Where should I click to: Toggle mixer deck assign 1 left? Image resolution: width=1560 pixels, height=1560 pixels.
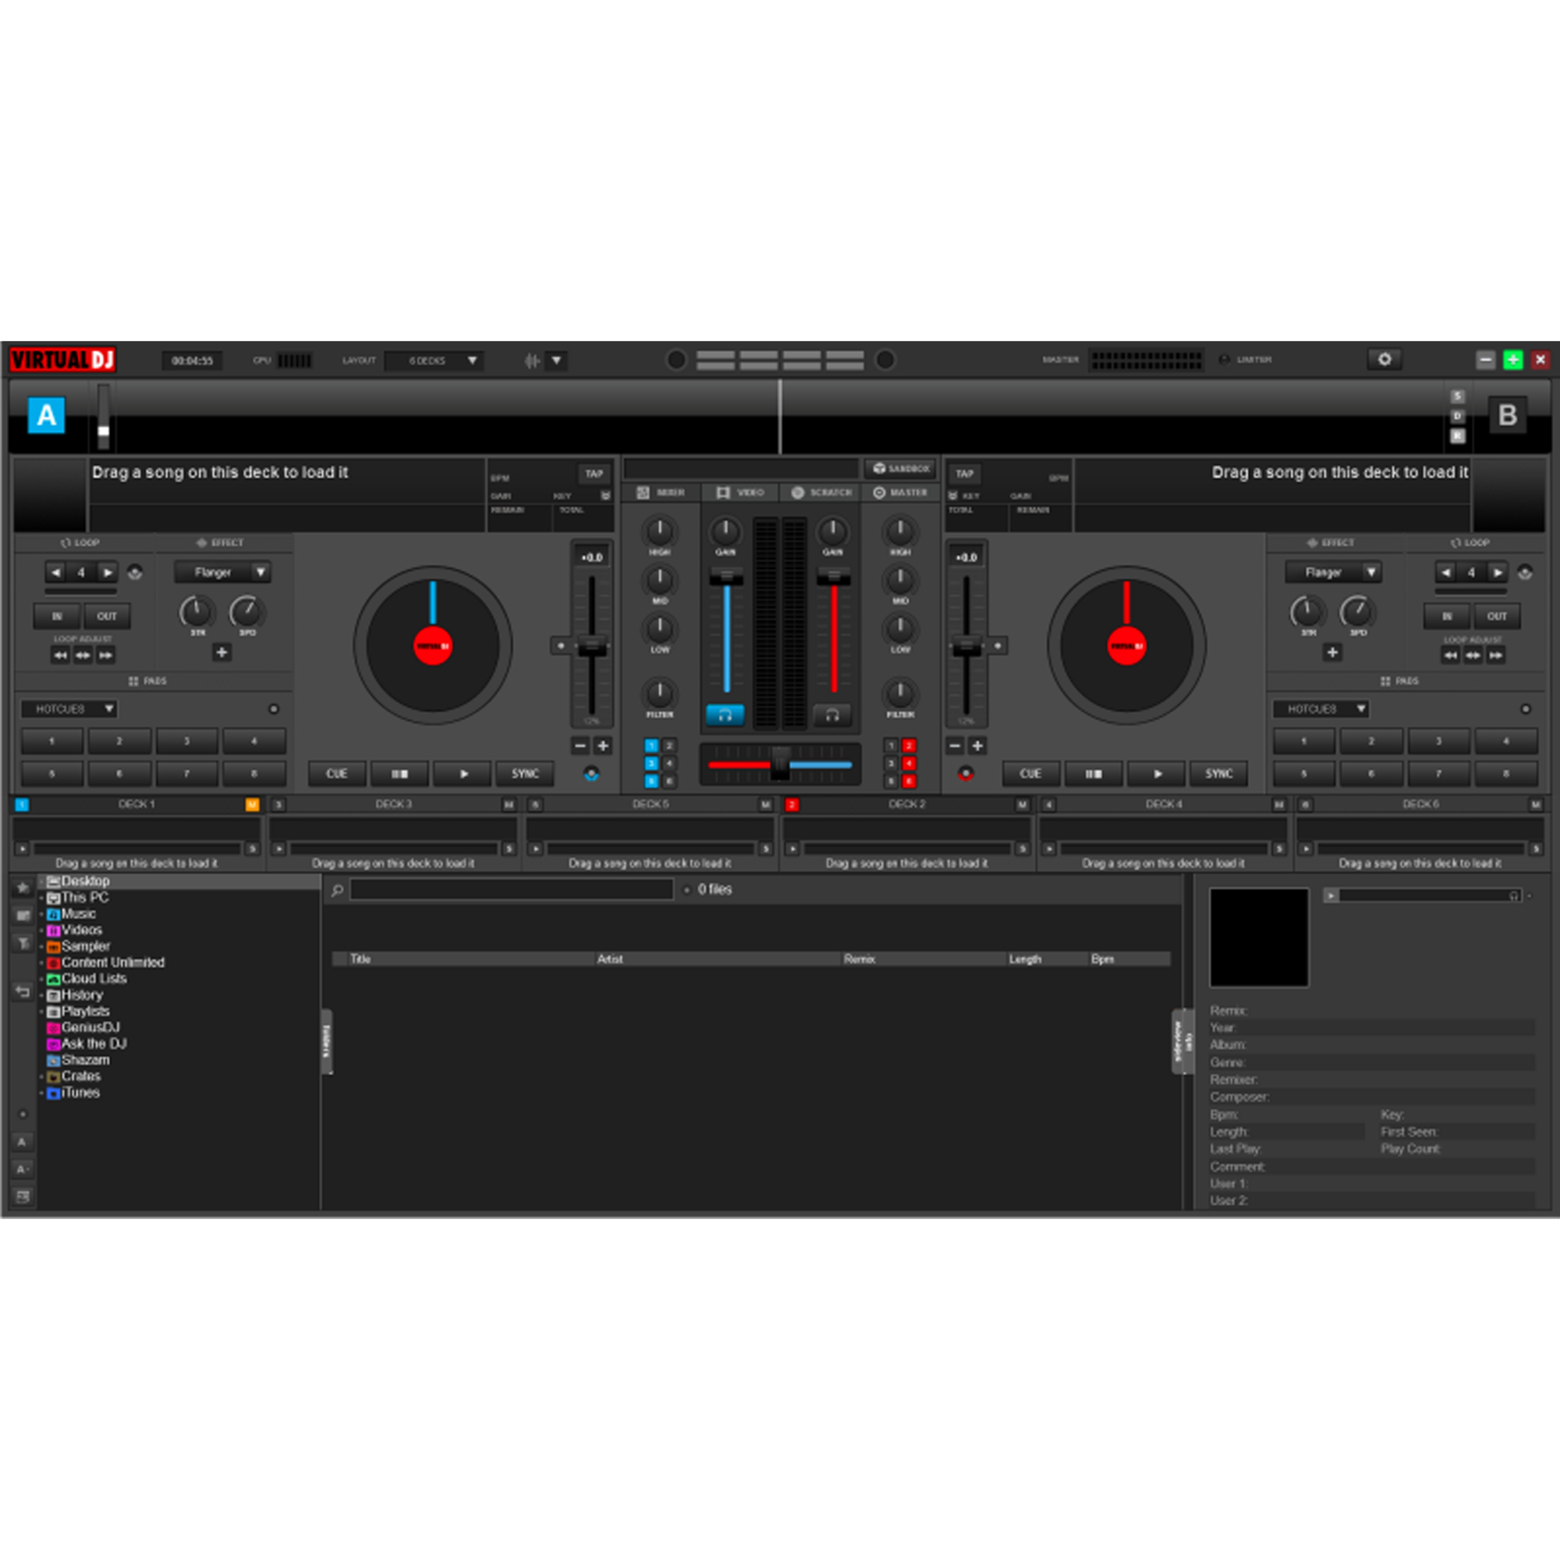[x=651, y=745]
